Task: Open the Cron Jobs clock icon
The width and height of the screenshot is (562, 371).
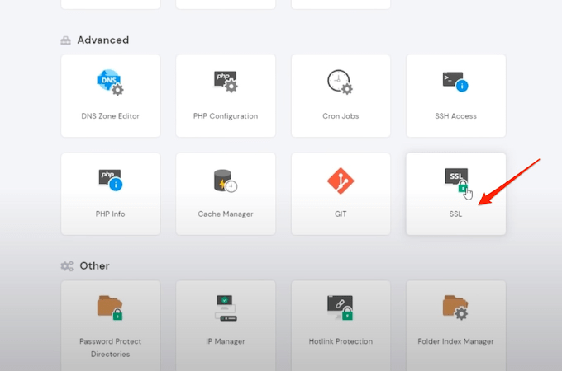Action: (340, 82)
